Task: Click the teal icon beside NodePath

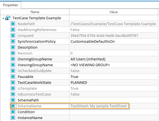Action: coord(13,24)
